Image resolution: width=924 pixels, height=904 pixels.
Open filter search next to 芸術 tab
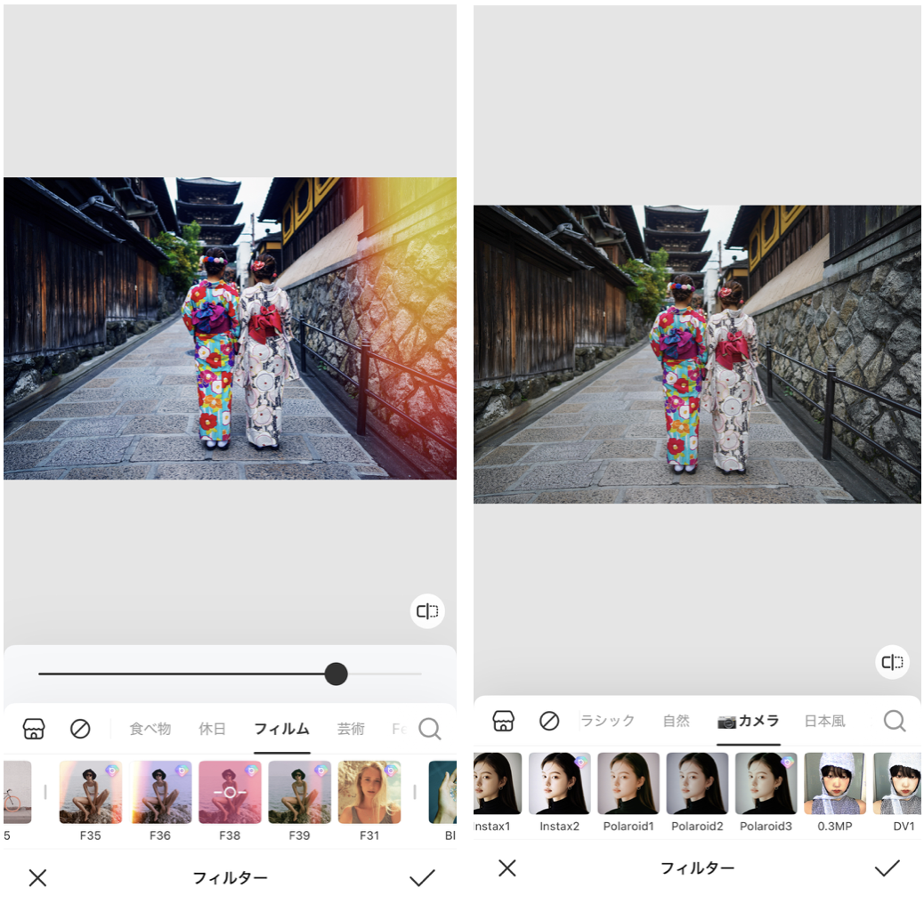point(429,730)
